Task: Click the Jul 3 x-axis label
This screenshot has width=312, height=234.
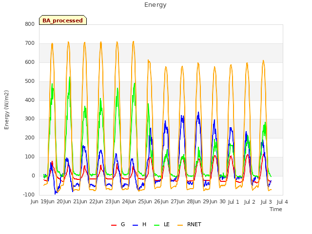Action: pos(266,202)
